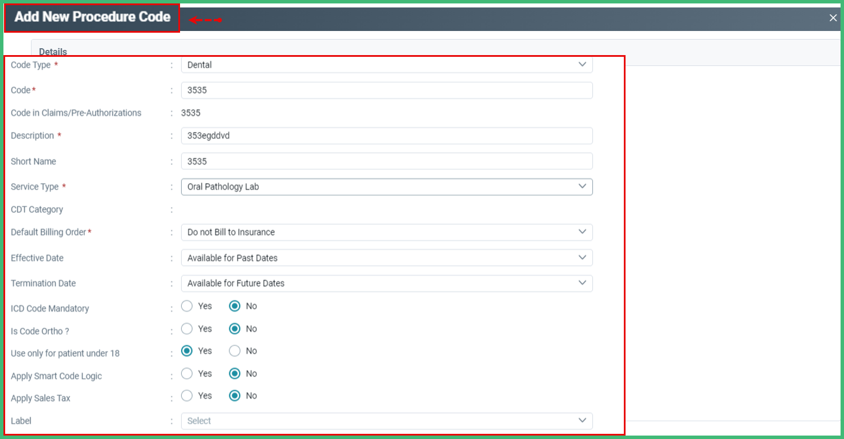
Task: Set Apply Sales Tax to Yes
Action: tap(186, 395)
